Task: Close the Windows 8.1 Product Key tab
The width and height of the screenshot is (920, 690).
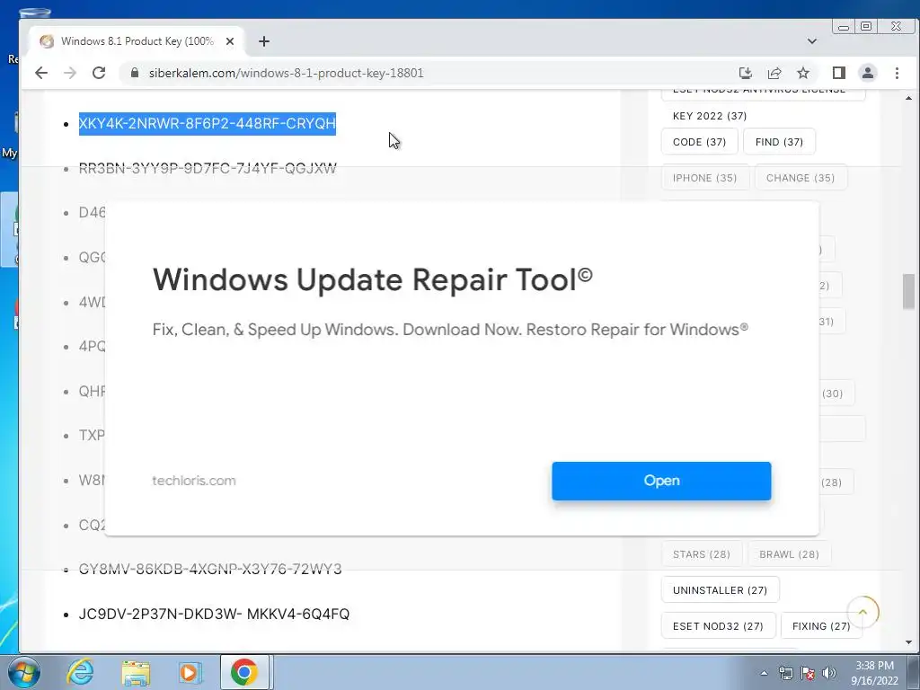Action: click(x=230, y=41)
